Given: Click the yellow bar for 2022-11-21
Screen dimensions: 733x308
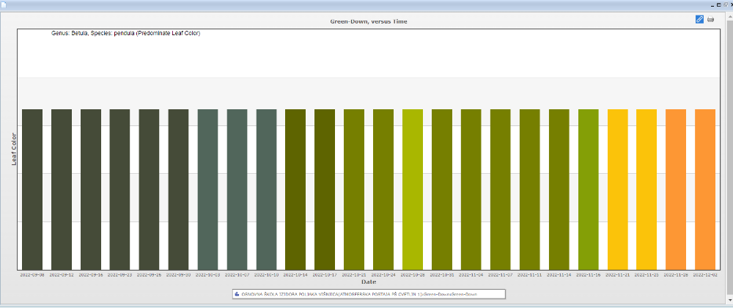Looking at the screenshot, I should [617, 189].
